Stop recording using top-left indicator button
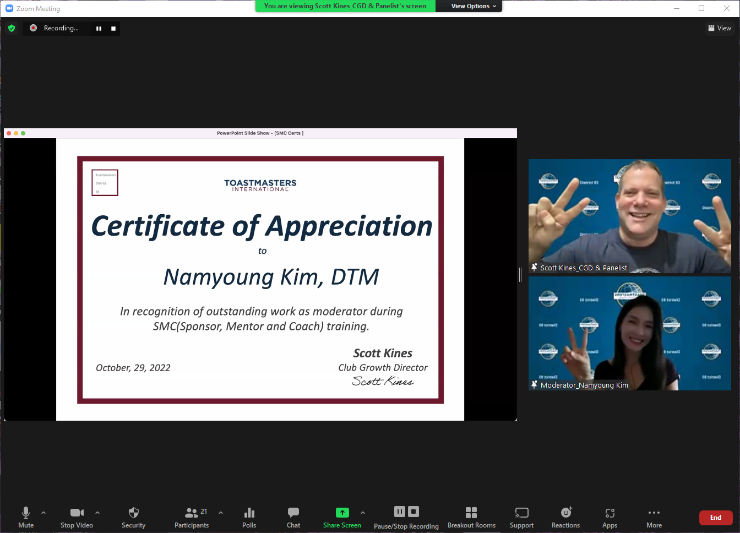Viewport: 740px width, 533px height. pyautogui.click(x=113, y=29)
